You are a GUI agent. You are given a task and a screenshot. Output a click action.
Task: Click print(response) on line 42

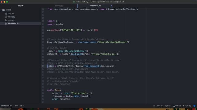point(62,99)
